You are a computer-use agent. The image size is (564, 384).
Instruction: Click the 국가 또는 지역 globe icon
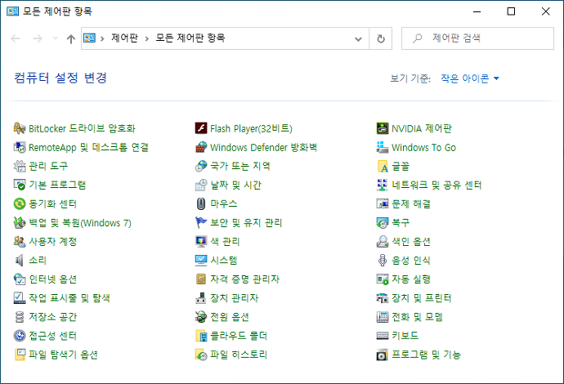[x=201, y=166]
